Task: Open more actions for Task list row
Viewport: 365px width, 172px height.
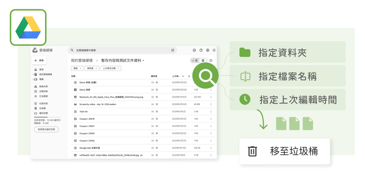Action: pyautogui.click(x=211, y=112)
